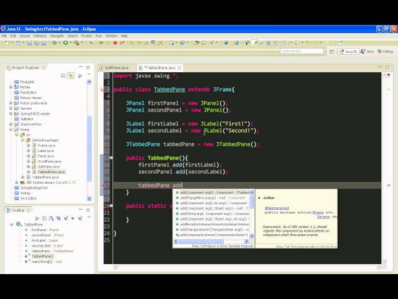
Task: Maximize the Outline panel
Action: [x=88, y=211]
